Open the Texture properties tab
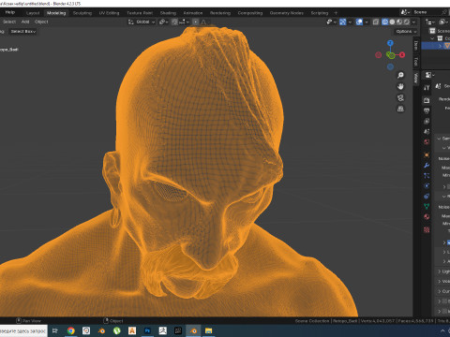The height and width of the screenshot is (337, 450). pos(427,230)
